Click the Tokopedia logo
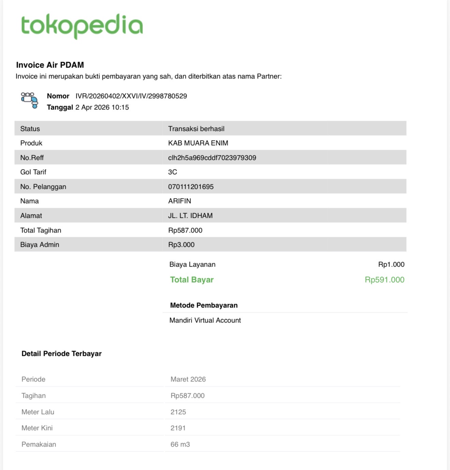Screen dimensions: 450x470 [x=82, y=26]
